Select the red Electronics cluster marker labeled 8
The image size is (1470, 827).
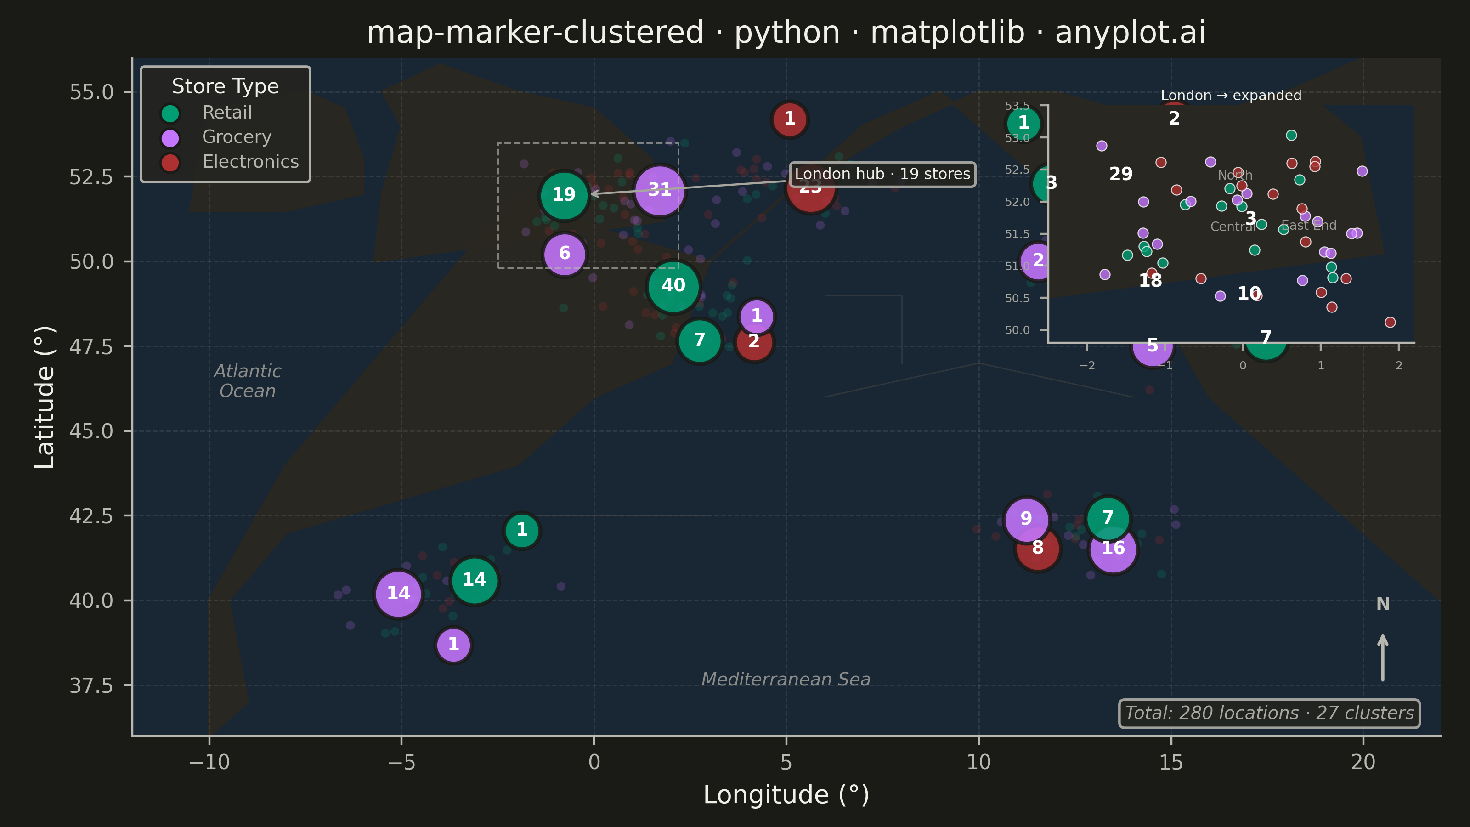pyautogui.click(x=1037, y=549)
